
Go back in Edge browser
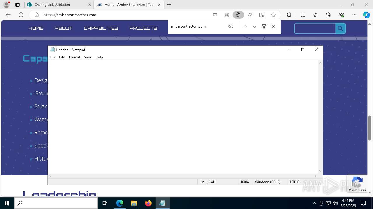[8, 15]
